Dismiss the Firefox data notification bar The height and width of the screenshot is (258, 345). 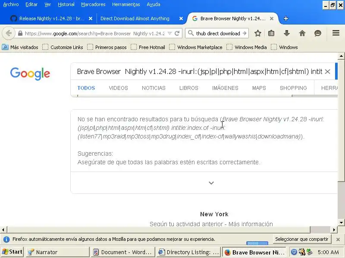coord(338,240)
